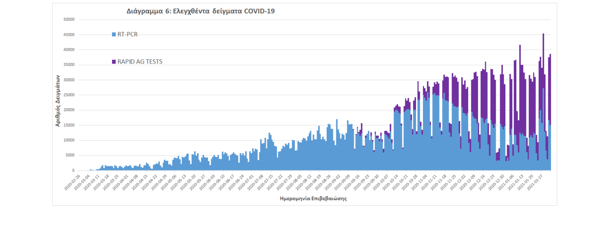
Task: Click the 25000 y-axis tick label
Action: (x=68, y=95)
